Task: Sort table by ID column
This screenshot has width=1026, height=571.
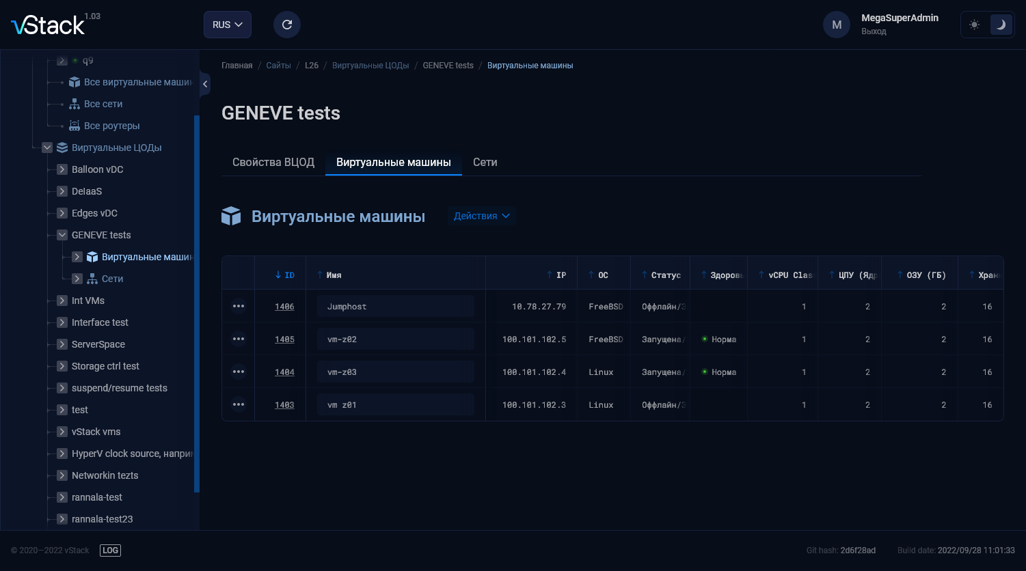Action: [x=284, y=275]
